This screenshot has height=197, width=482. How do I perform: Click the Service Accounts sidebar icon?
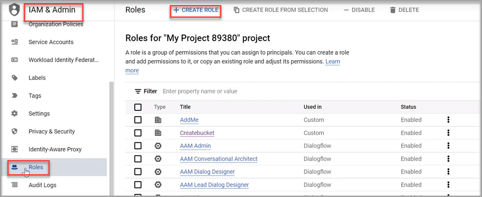coord(15,42)
